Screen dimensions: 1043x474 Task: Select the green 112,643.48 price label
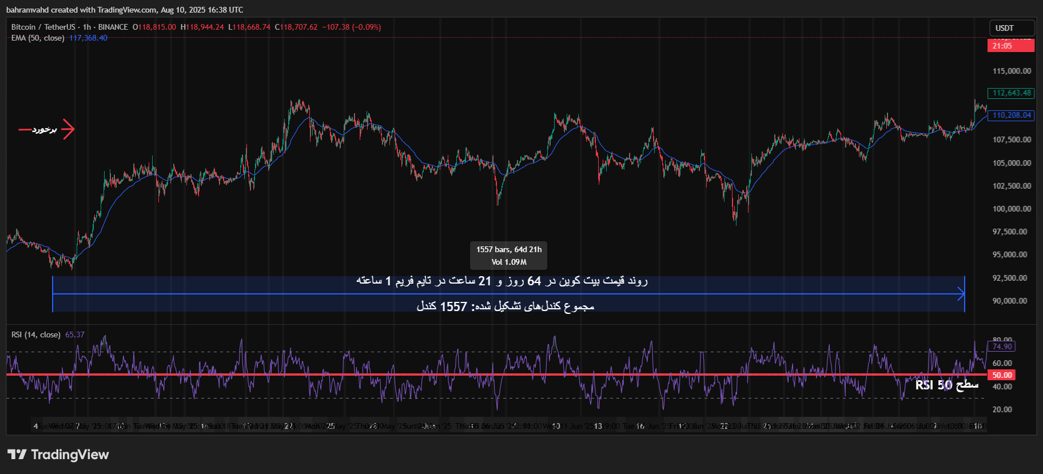tap(1011, 93)
